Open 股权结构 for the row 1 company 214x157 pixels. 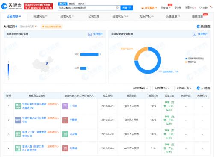click(x=53, y=104)
